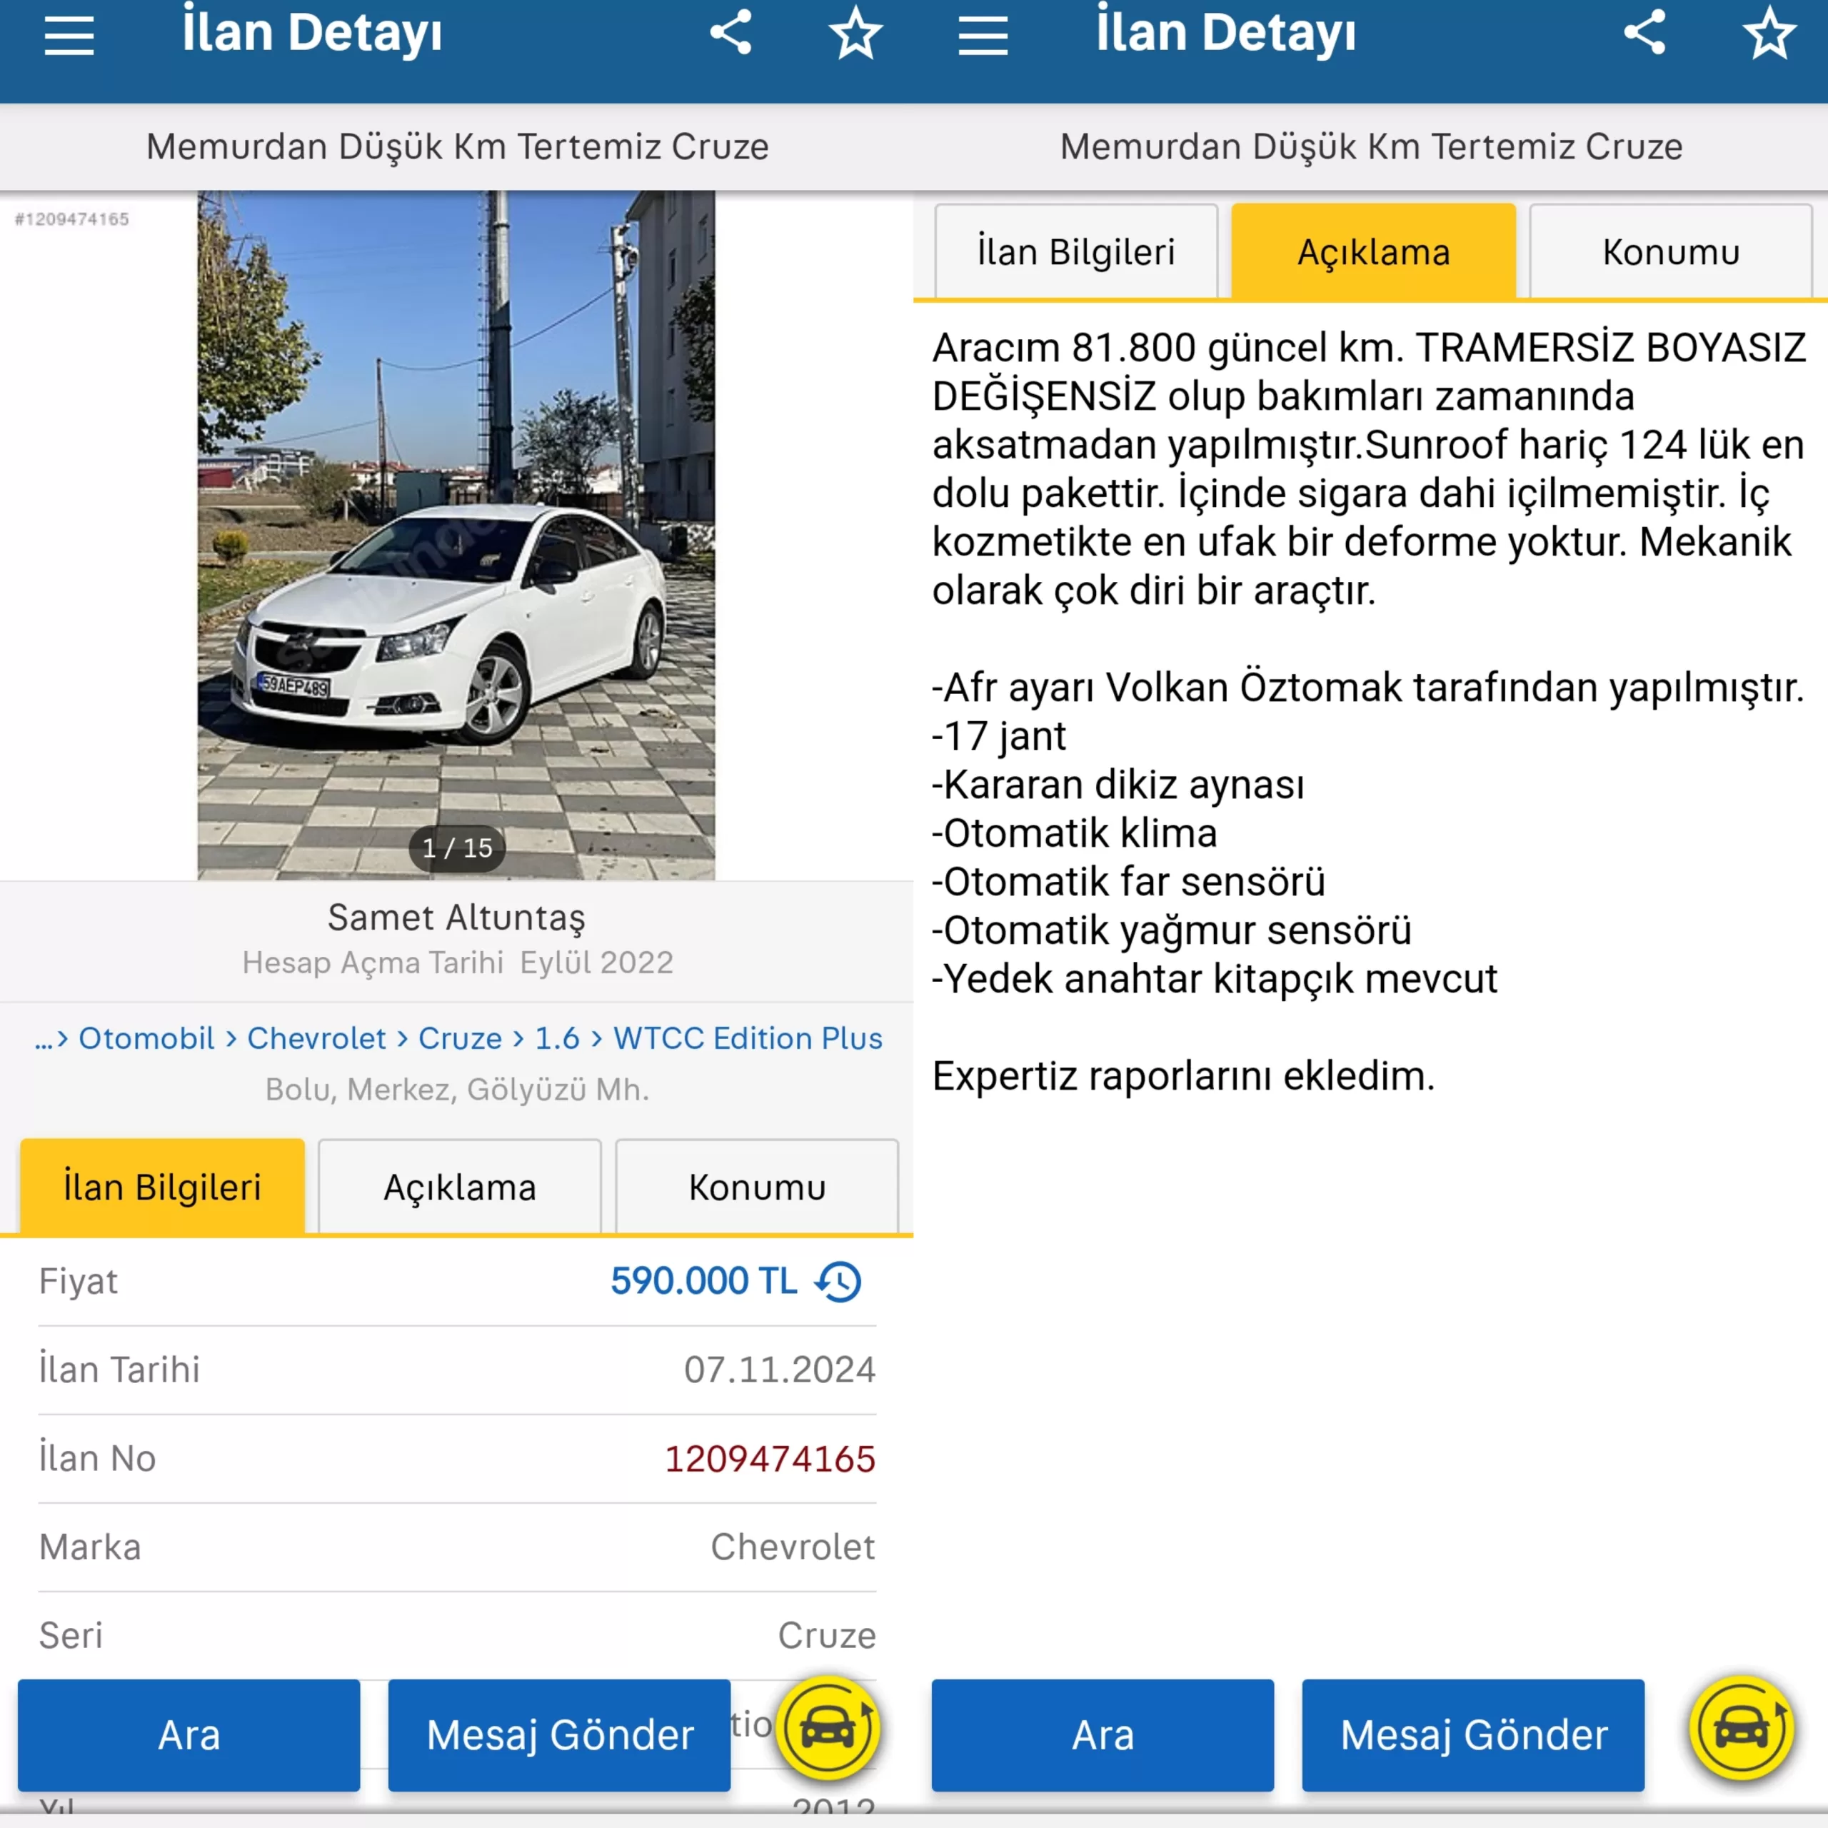Viewport: 1828px width, 1828px height.
Task: Open the hamburger menu in left panel
Action: [69, 37]
